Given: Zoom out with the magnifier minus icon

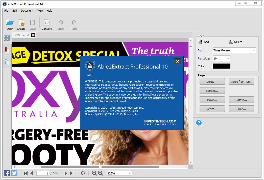Looking at the screenshot, I should (x=101, y=173).
